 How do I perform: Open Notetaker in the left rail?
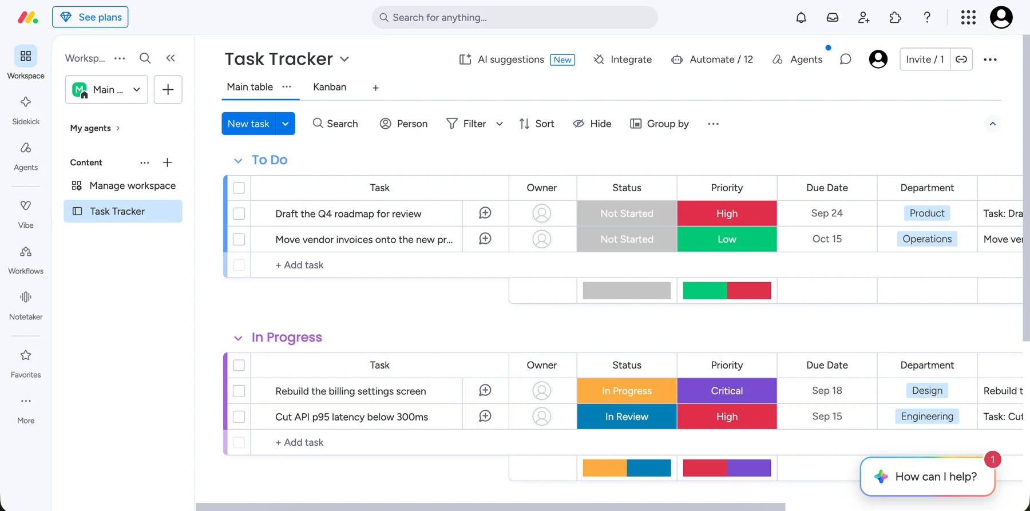click(26, 305)
